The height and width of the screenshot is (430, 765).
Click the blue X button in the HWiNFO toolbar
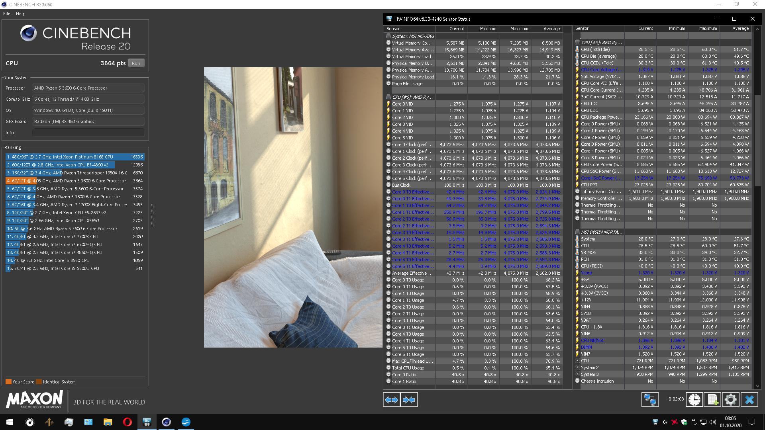pos(749,400)
